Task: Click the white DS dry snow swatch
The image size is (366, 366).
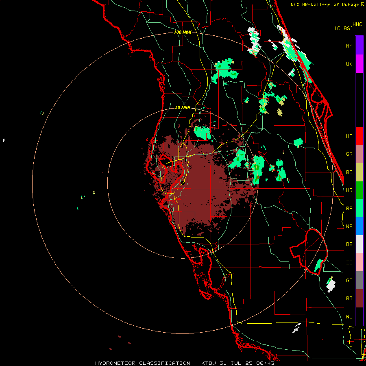Action: pos(359,244)
